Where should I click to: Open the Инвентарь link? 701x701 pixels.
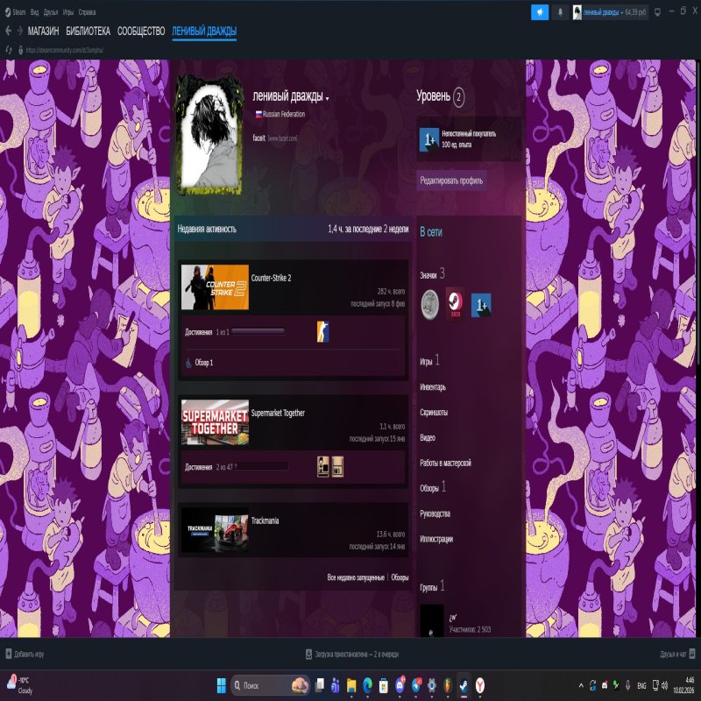433,386
